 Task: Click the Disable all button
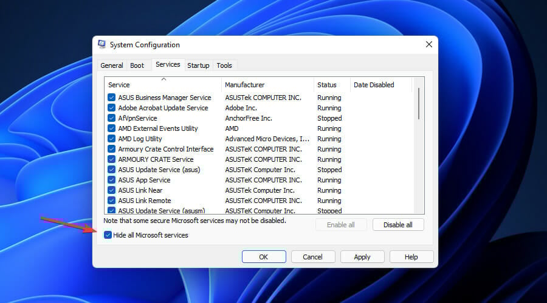(398, 225)
